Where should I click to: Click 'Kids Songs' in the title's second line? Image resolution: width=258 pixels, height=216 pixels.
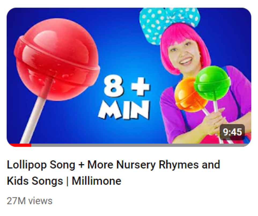coord(35,181)
